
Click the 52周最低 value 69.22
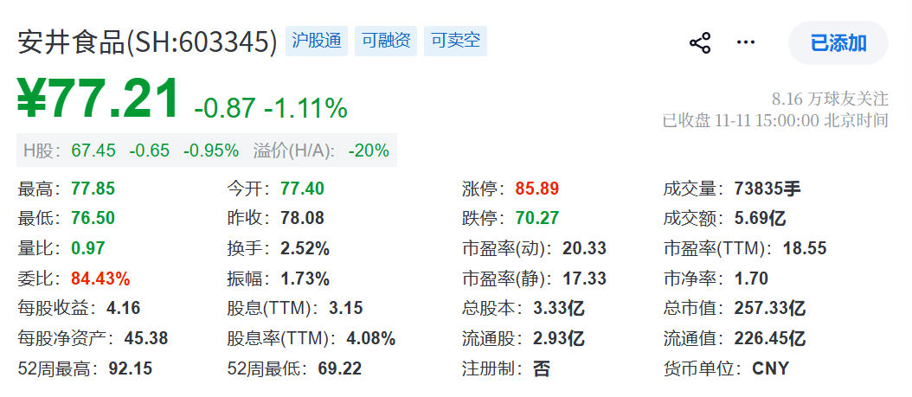click(340, 368)
